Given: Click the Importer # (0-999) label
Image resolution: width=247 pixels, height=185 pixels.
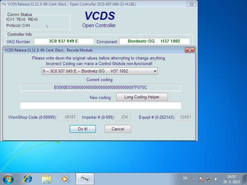Looking at the screenshot, I should click(98, 117).
